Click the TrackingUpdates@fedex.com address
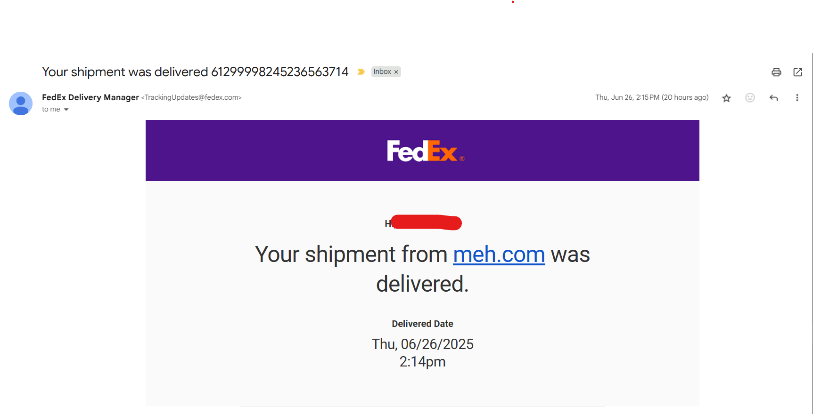 pyautogui.click(x=191, y=97)
